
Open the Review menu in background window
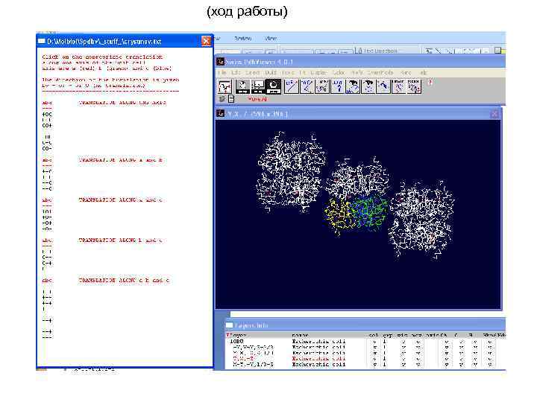[243, 38]
